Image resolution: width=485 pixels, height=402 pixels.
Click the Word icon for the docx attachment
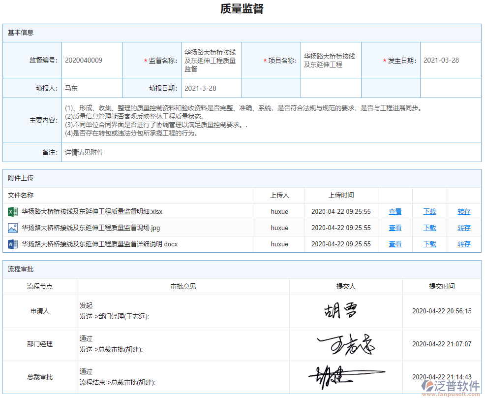pyautogui.click(x=12, y=244)
